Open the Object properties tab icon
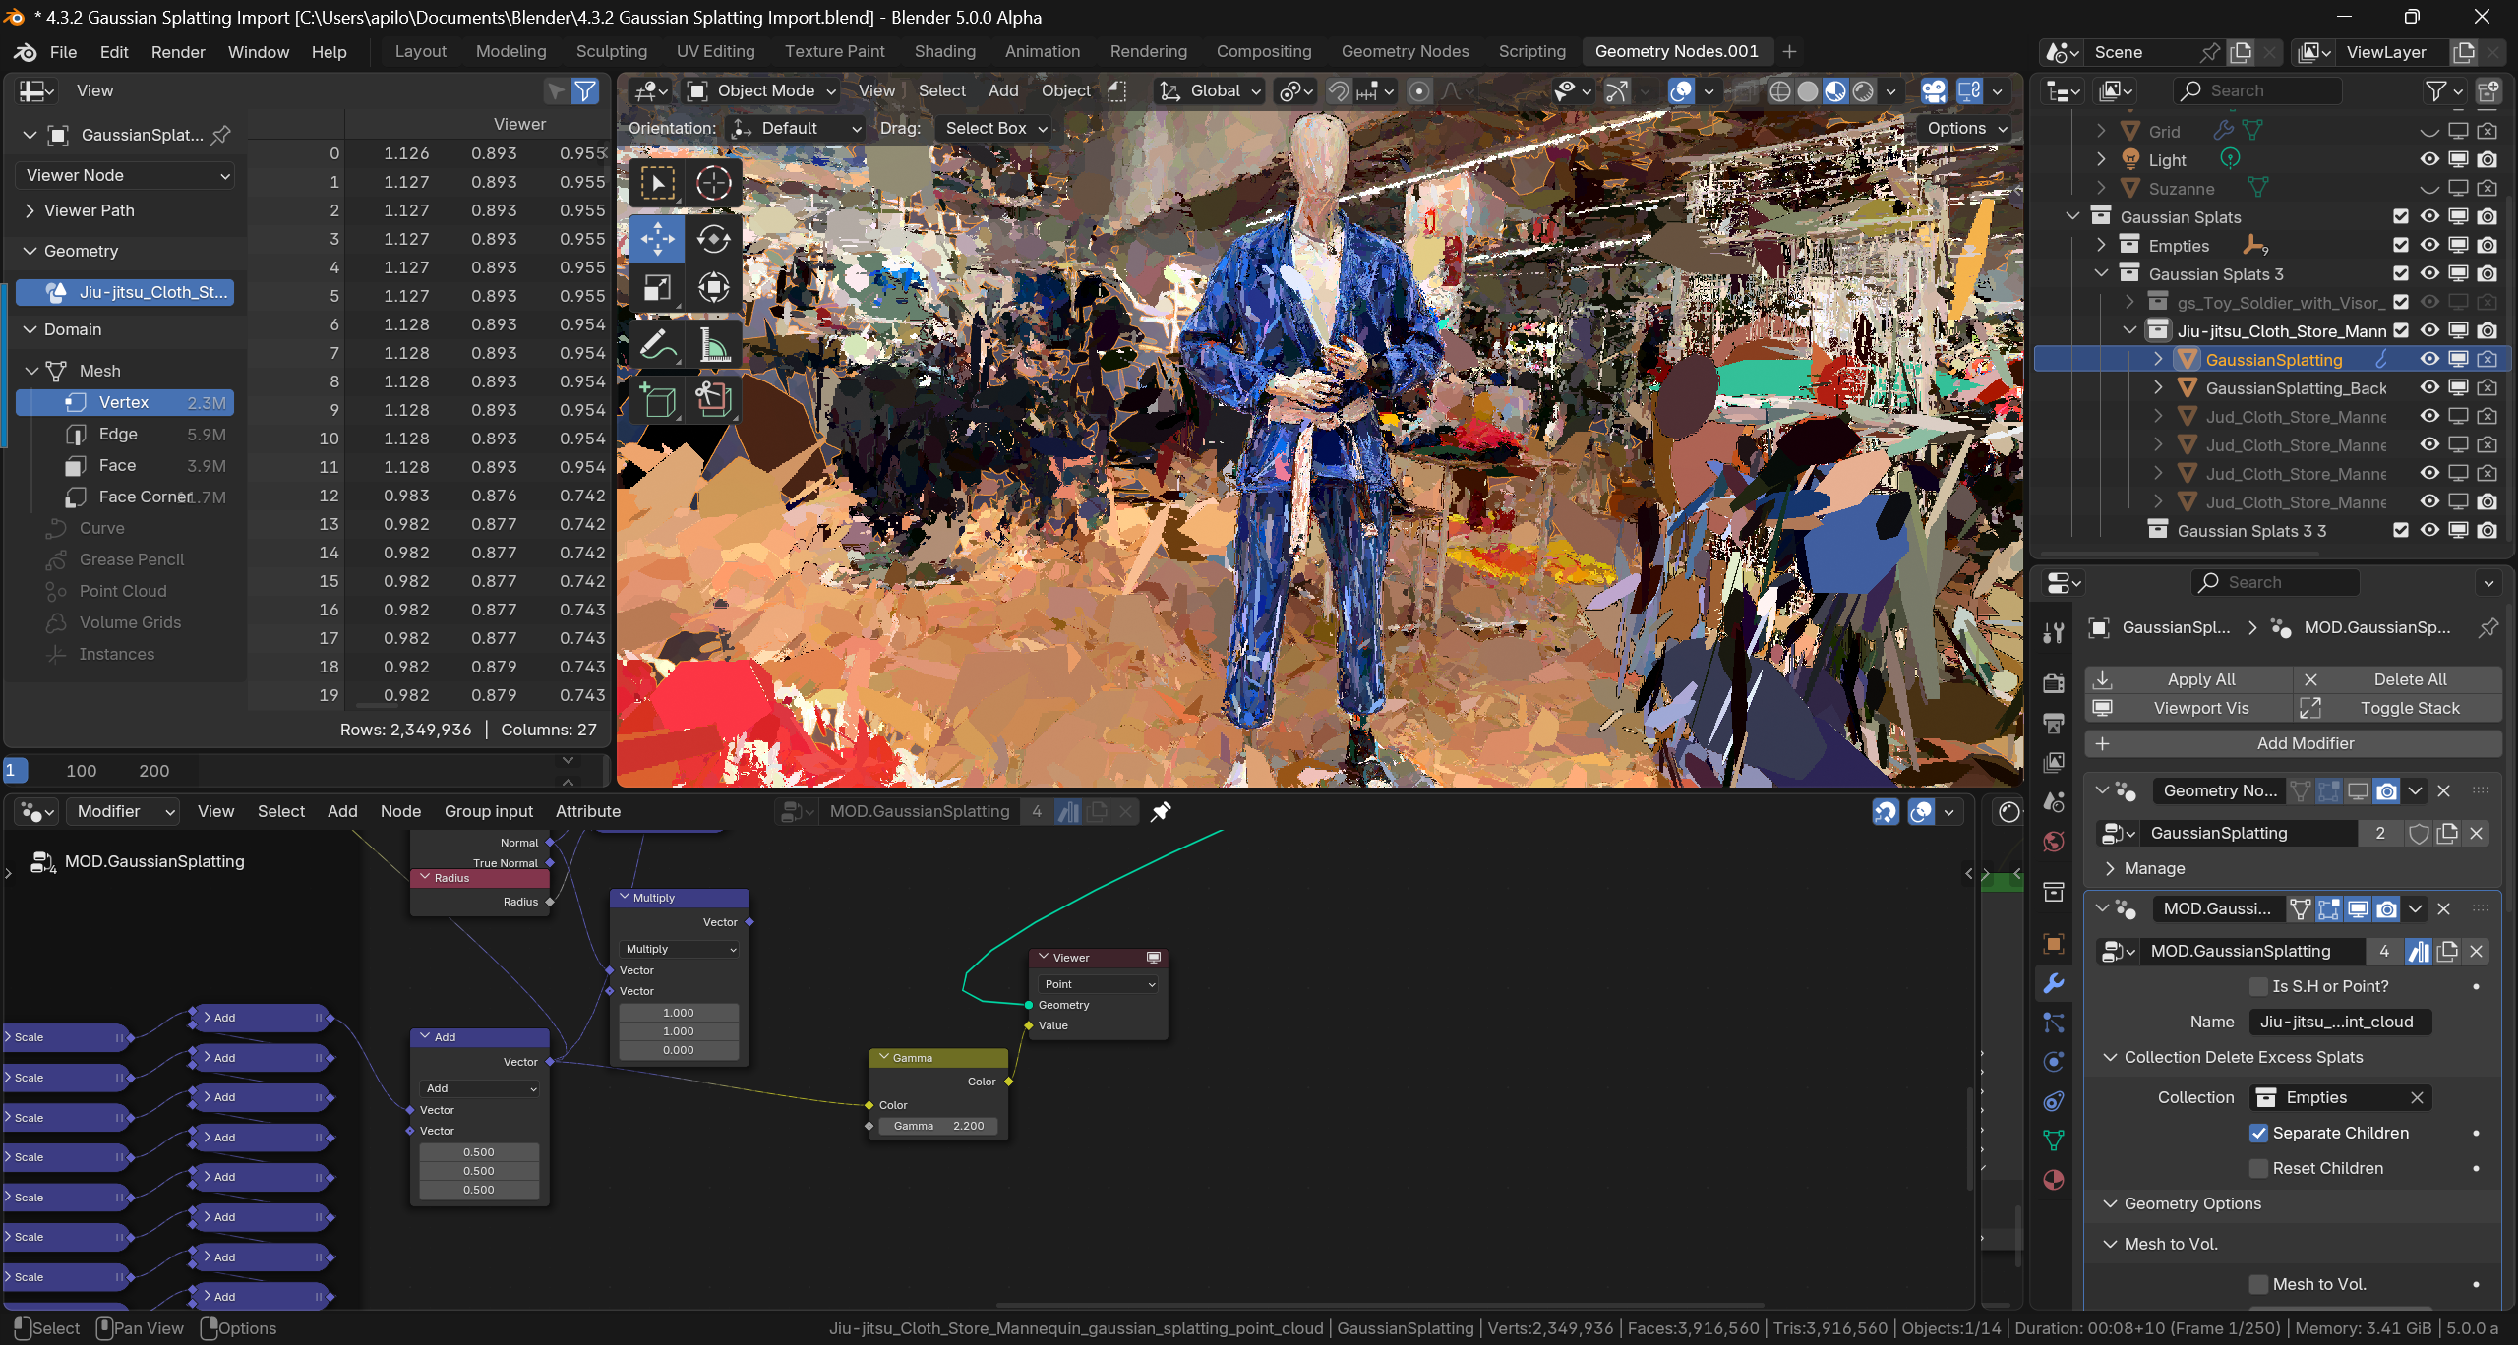2518x1345 pixels. [x=2054, y=944]
